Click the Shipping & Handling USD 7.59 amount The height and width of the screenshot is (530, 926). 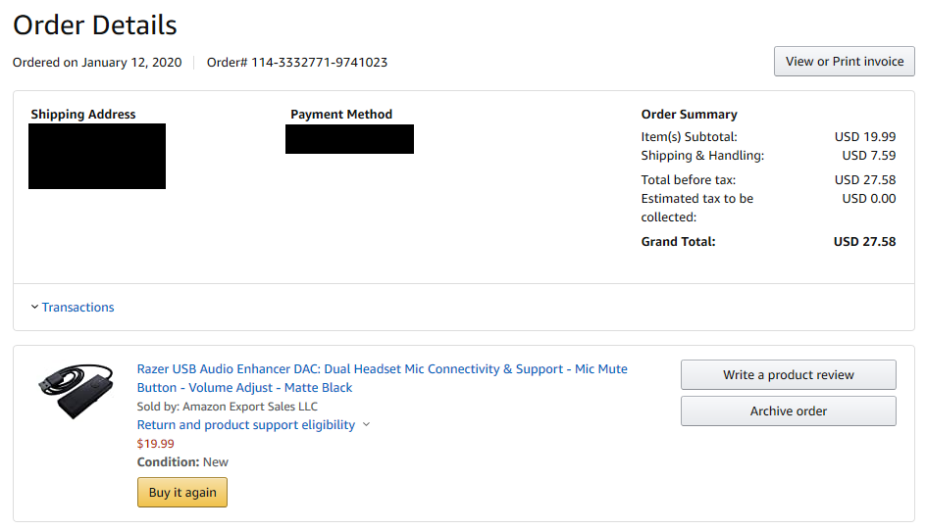click(x=869, y=156)
